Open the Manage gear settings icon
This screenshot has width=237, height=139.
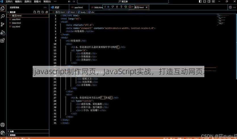point(3,133)
